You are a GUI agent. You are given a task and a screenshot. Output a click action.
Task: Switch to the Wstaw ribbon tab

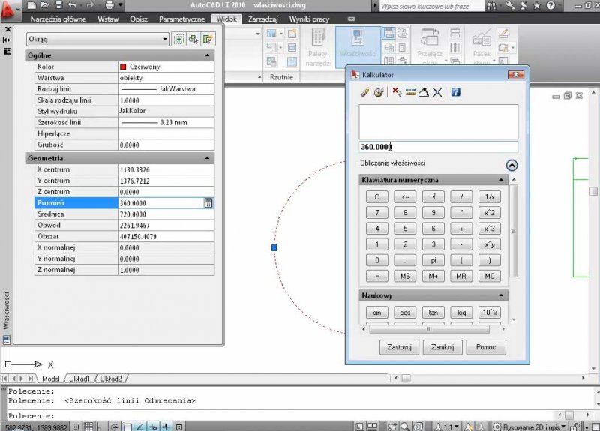[108, 19]
